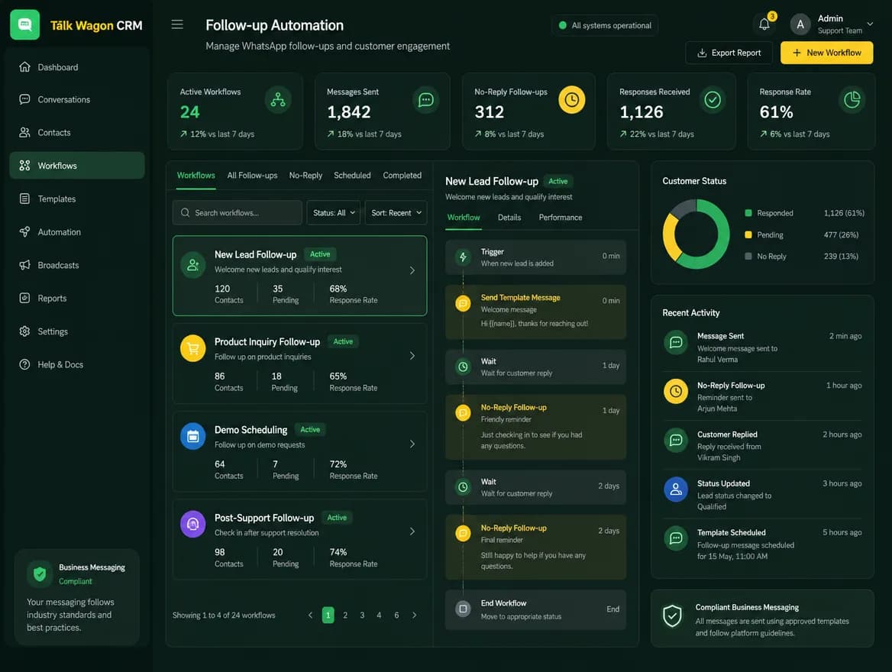Open Contacts in the sidebar

click(x=77, y=133)
